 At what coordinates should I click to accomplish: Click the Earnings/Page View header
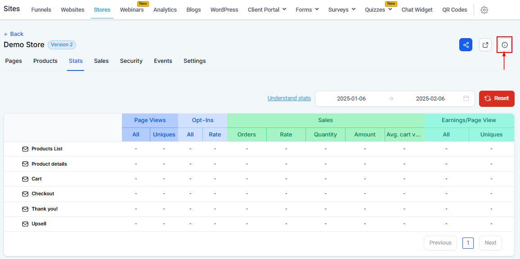(469, 120)
